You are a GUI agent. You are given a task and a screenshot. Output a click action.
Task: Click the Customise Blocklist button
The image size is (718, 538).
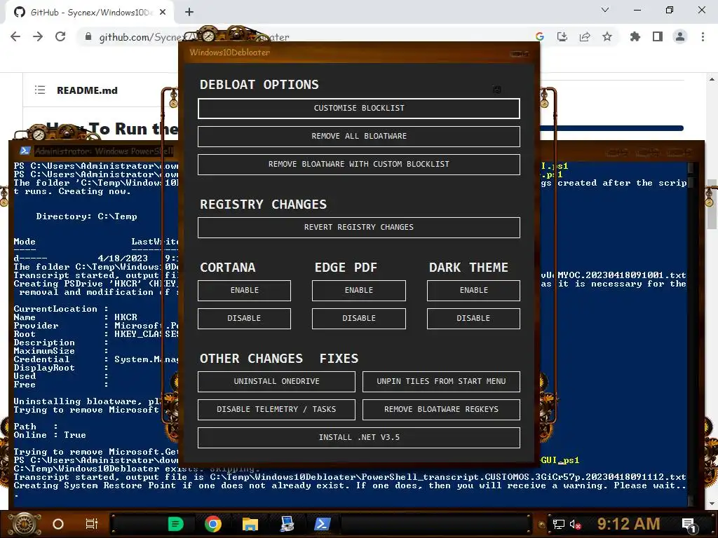pyautogui.click(x=358, y=109)
